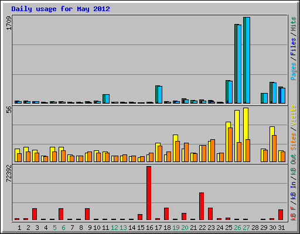
Task: Click day label 31 on x-axis
Action: tap(281, 228)
